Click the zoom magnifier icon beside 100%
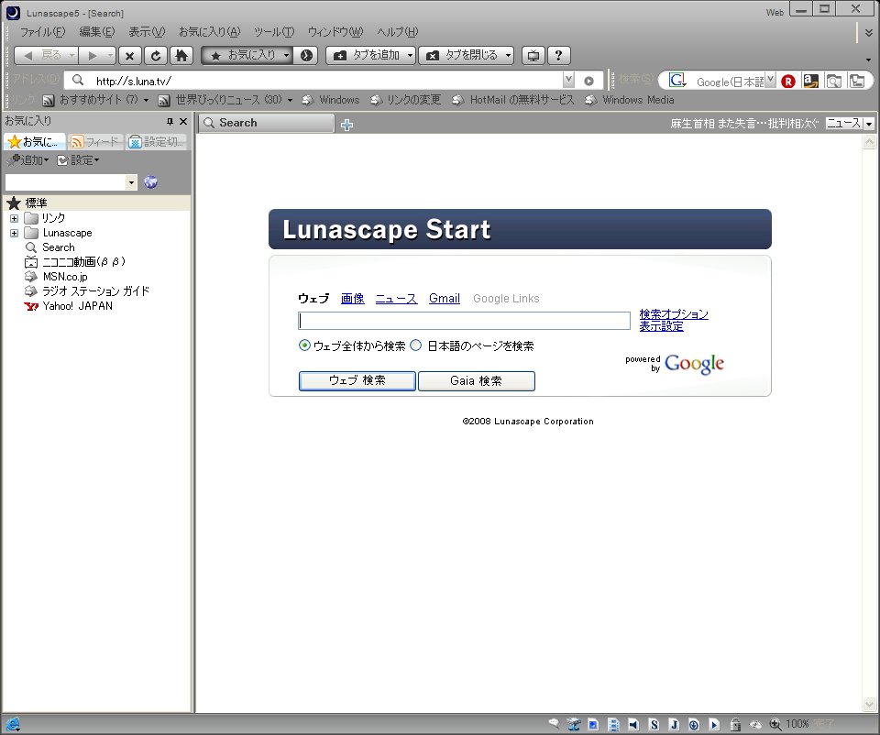880x735 pixels. 775,724
